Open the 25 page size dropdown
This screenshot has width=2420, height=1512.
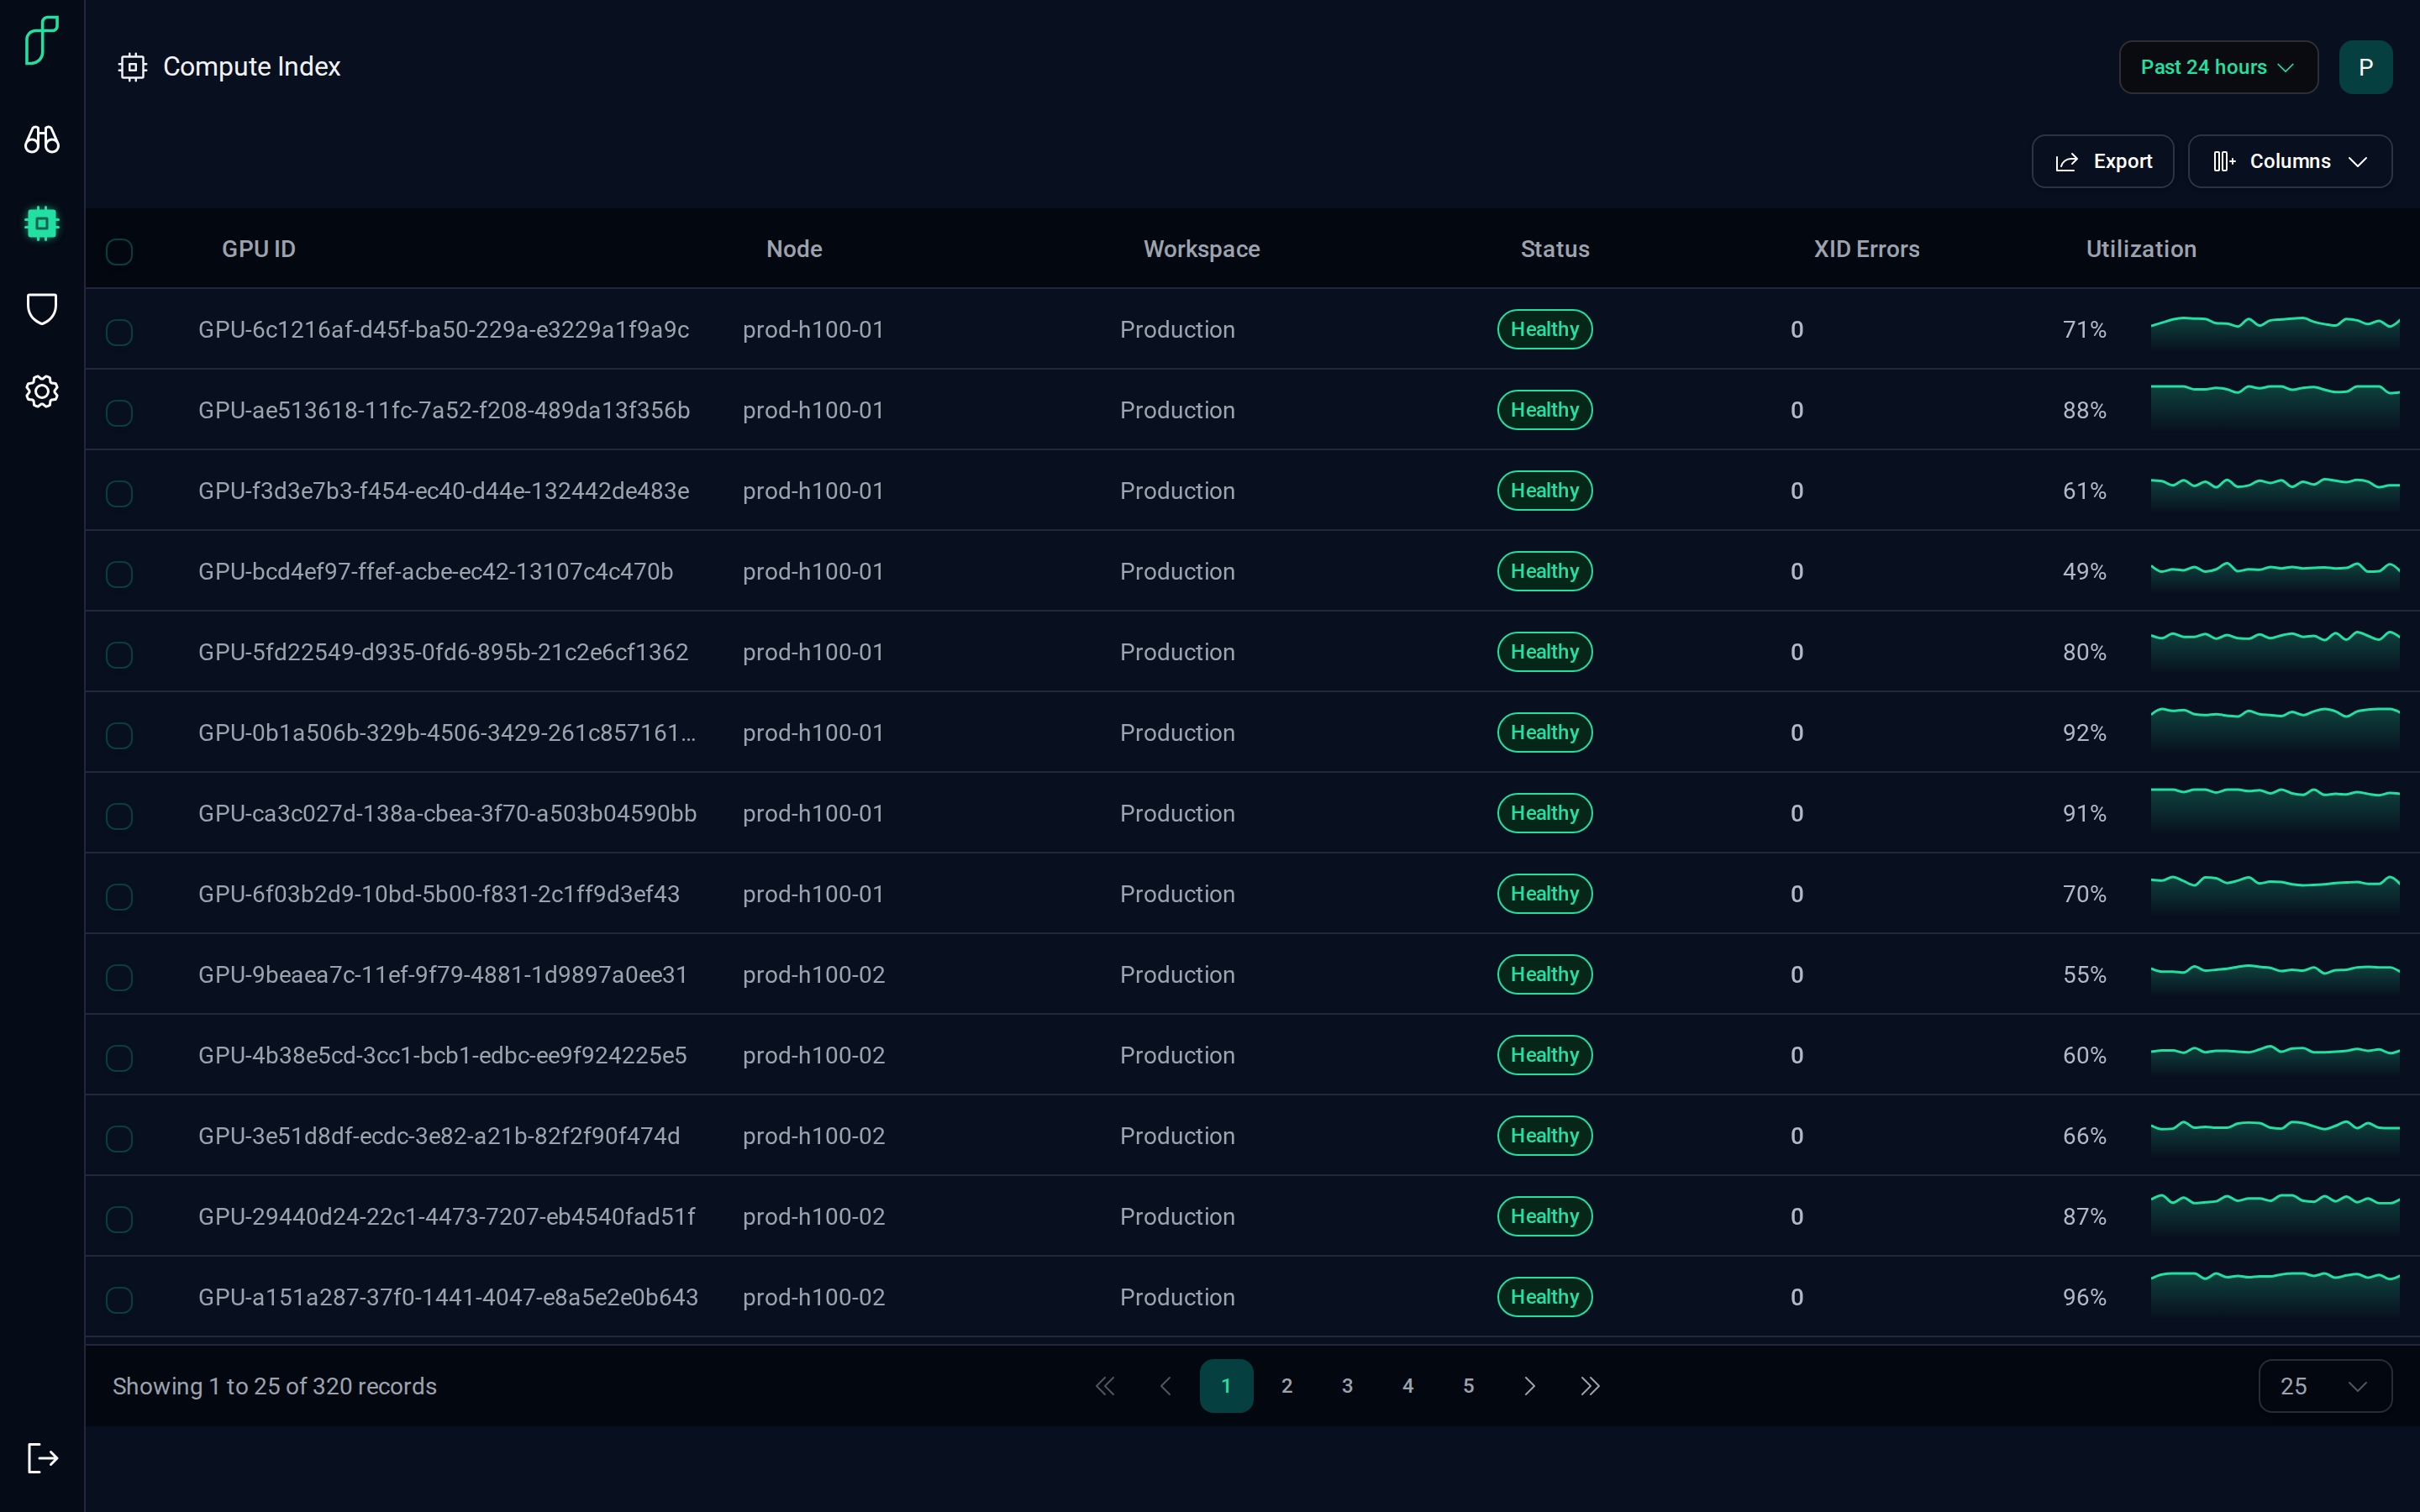coord(2324,1386)
